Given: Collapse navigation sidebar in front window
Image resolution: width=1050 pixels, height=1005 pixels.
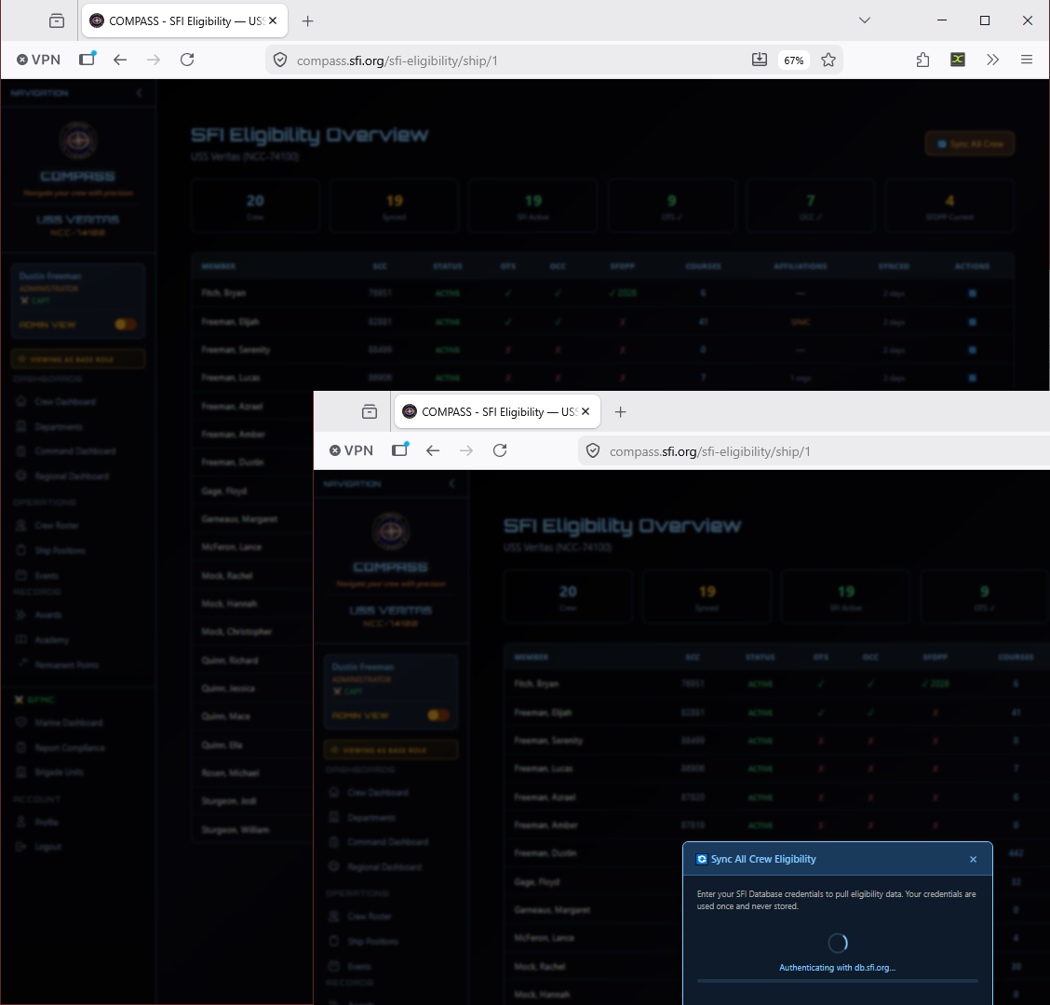Looking at the screenshot, I should tap(452, 484).
